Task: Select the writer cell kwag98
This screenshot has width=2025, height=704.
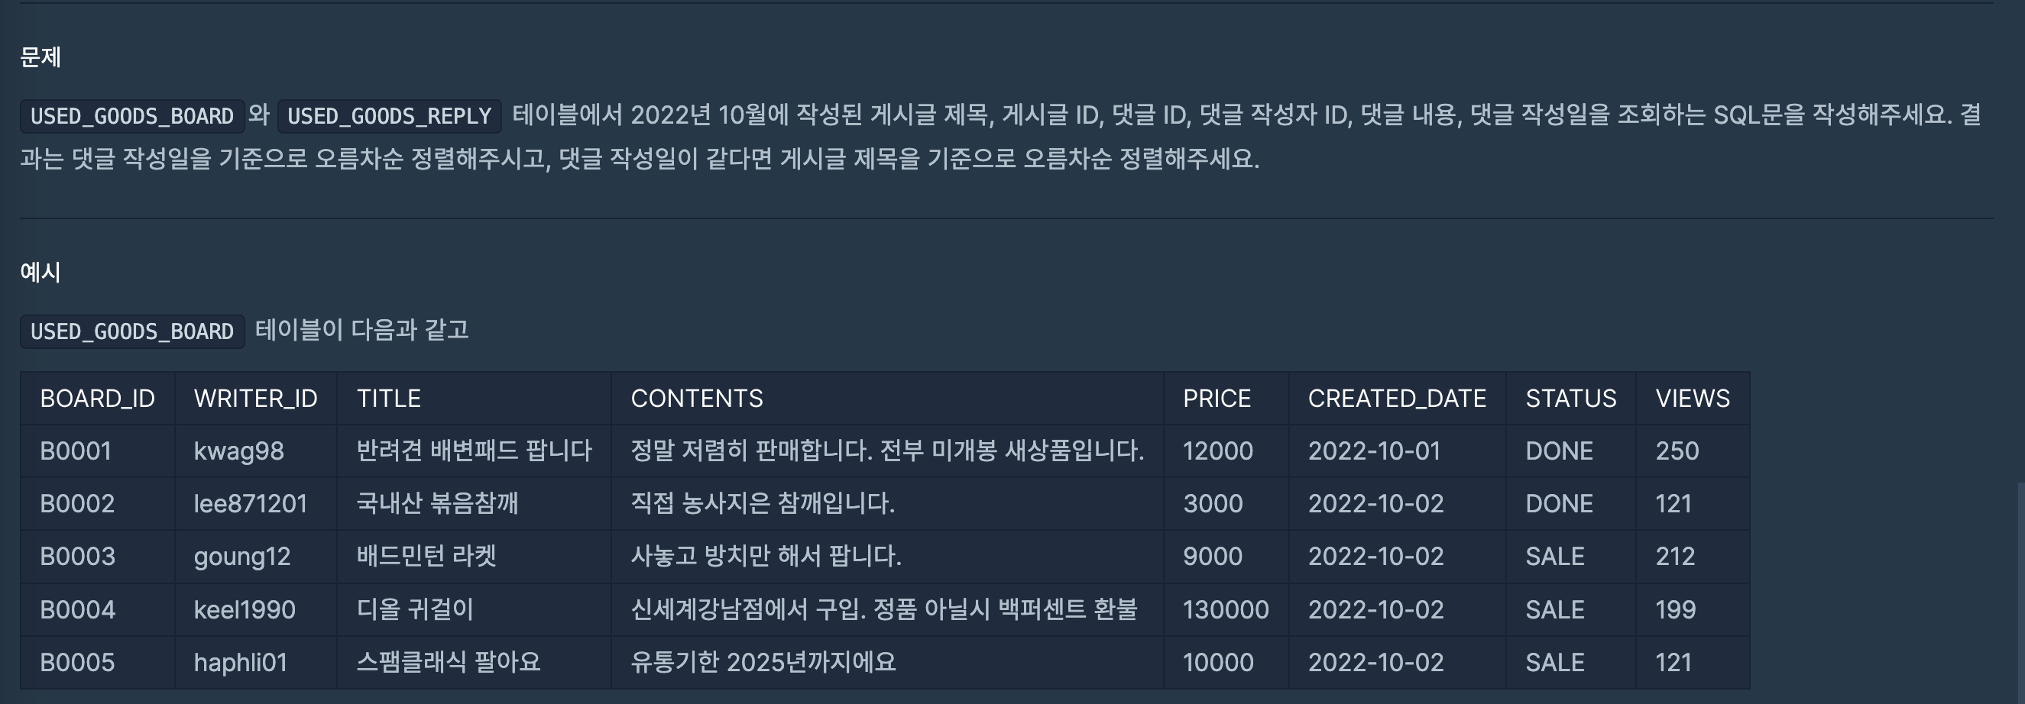Action: click(239, 451)
